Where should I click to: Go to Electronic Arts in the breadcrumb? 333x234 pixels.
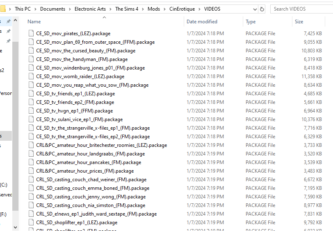pyautogui.click(x=90, y=9)
